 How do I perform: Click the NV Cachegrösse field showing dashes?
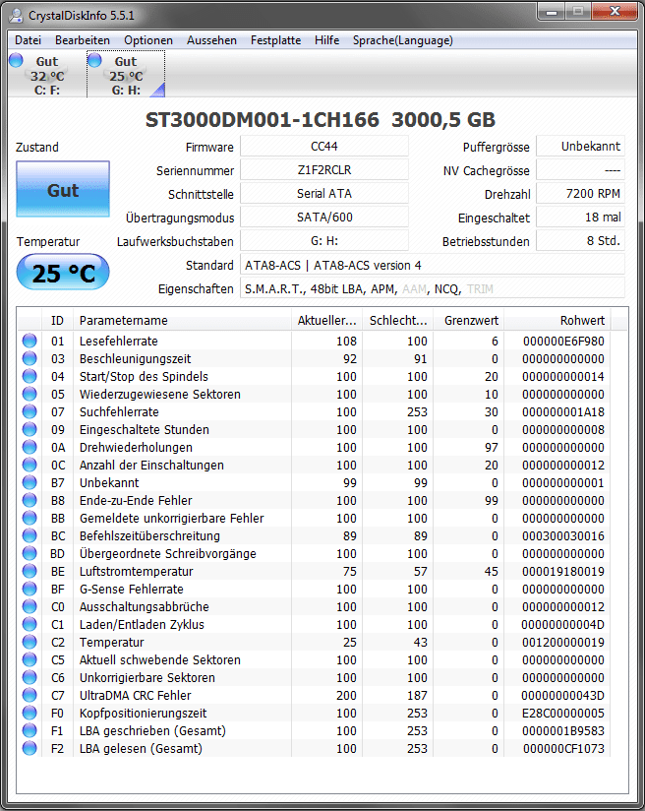click(x=580, y=169)
